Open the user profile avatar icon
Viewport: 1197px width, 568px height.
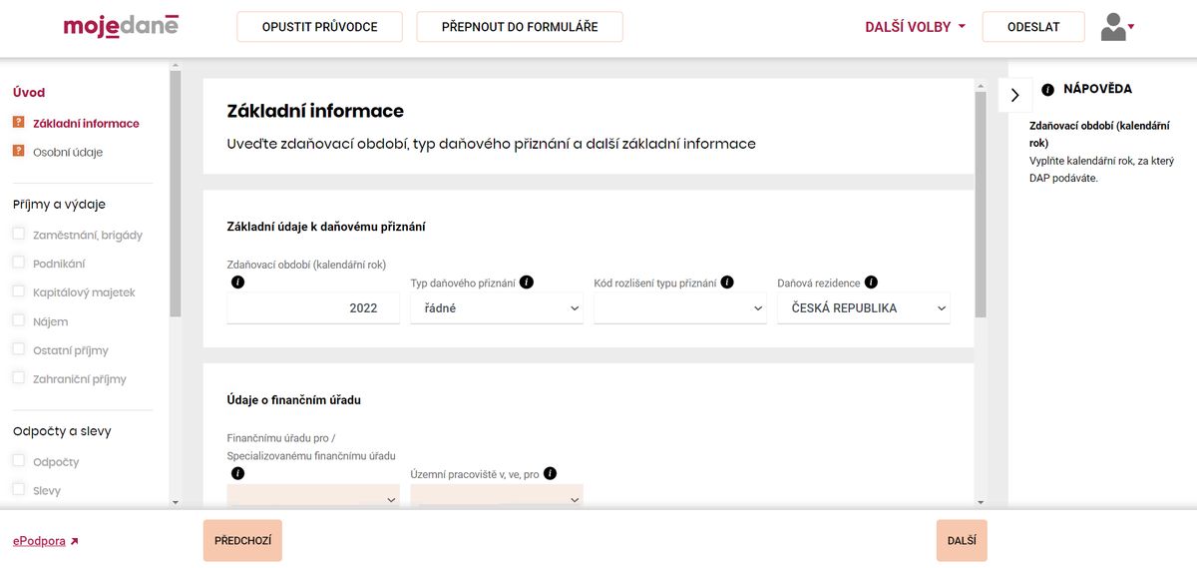[1118, 27]
